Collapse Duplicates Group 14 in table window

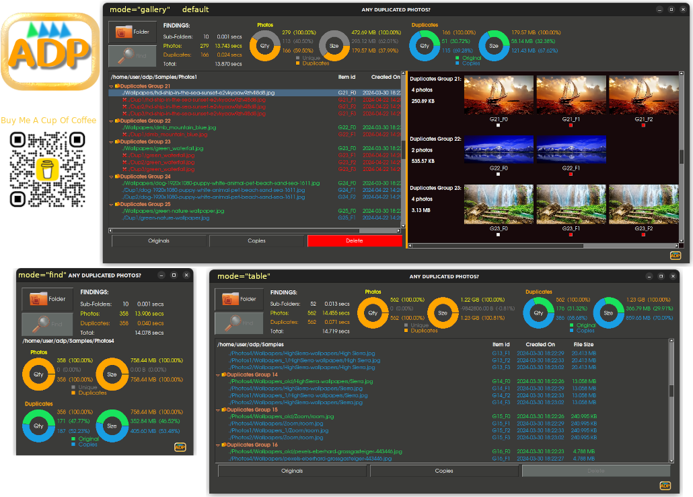pyautogui.click(x=218, y=375)
